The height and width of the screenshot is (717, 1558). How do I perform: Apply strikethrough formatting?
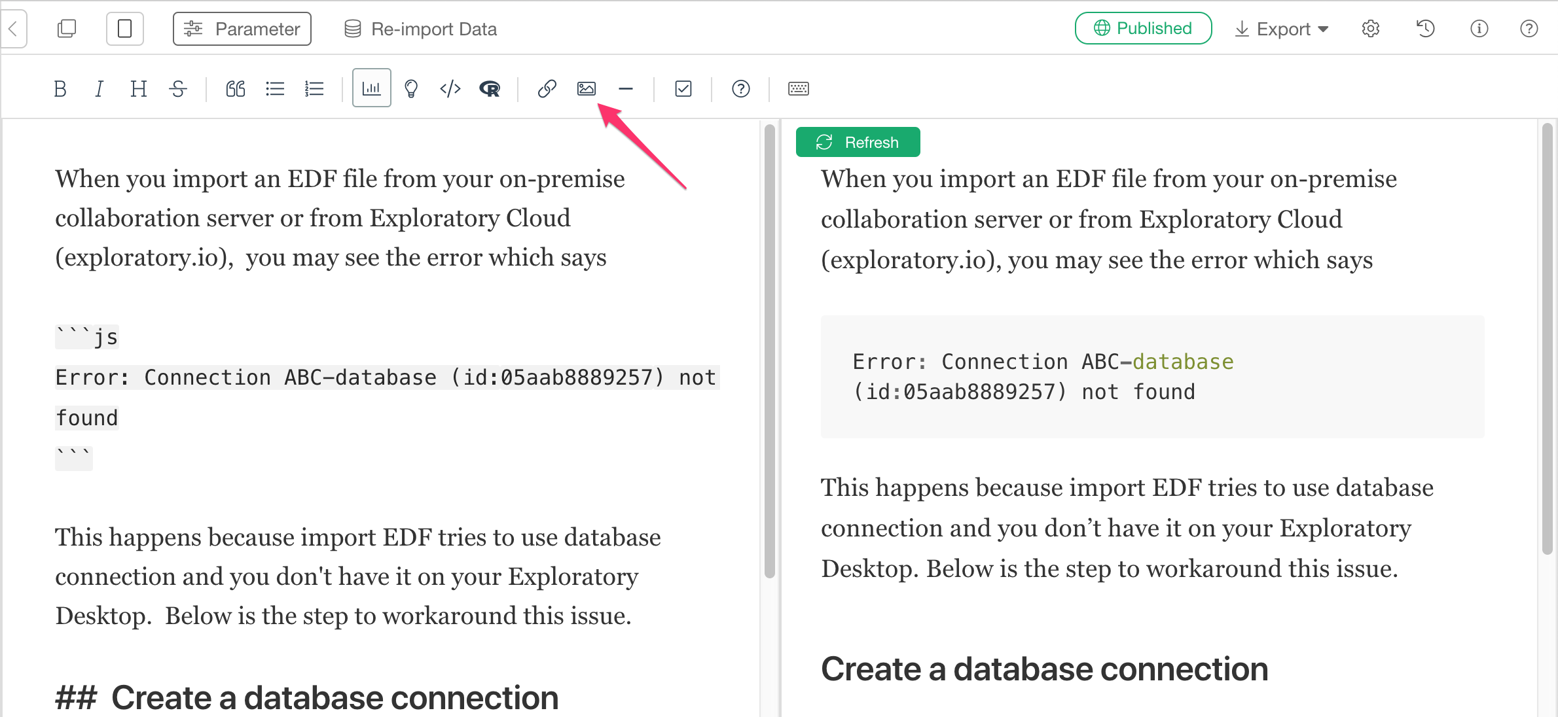(178, 88)
